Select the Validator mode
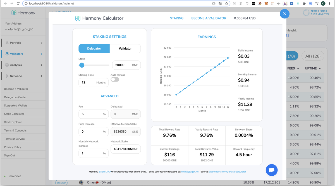This screenshot has width=335, height=186. pyautogui.click(x=125, y=48)
